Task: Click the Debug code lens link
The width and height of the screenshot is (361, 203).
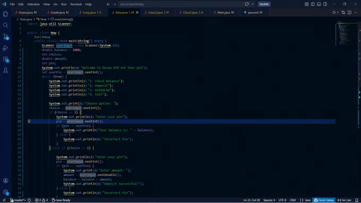Action: coord(46,37)
